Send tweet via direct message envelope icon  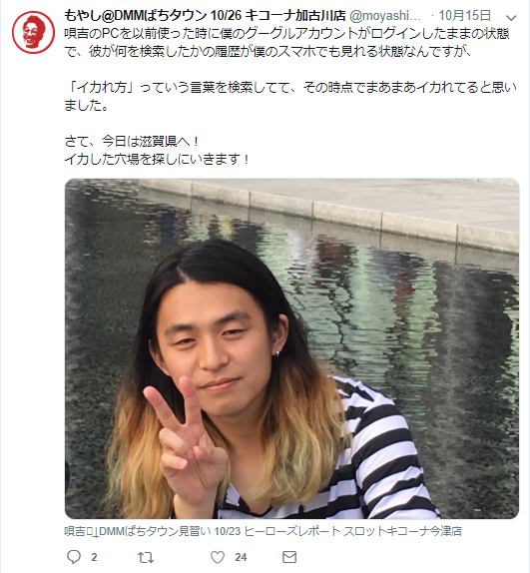(x=289, y=557)
